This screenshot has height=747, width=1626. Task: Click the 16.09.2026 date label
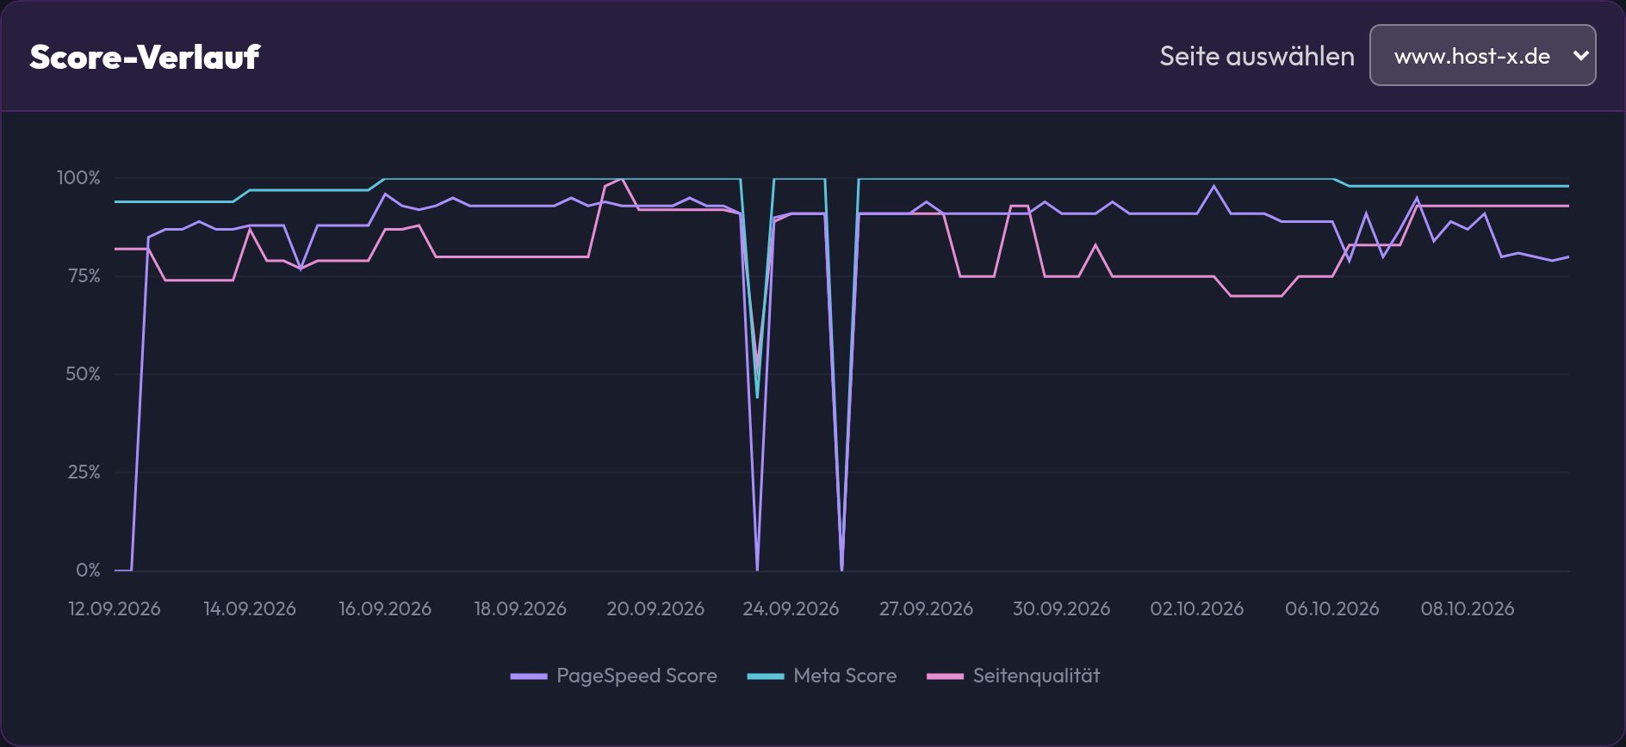pos(385,608)
